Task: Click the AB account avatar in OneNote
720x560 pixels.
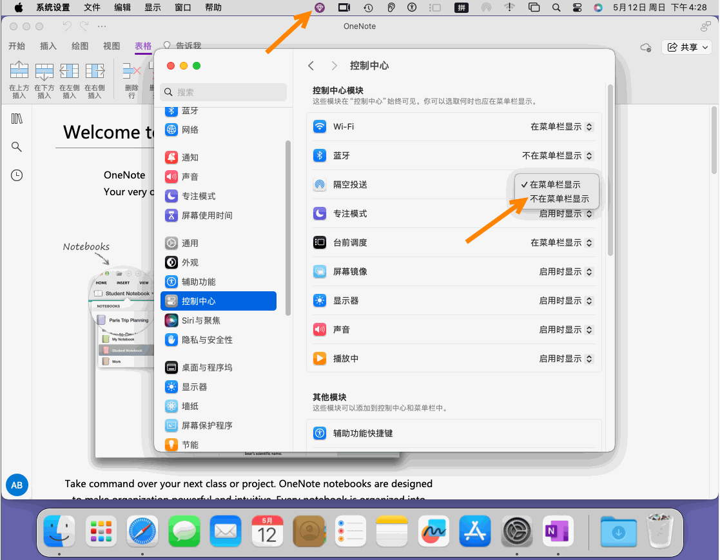Action: click(x=17, y=485)
